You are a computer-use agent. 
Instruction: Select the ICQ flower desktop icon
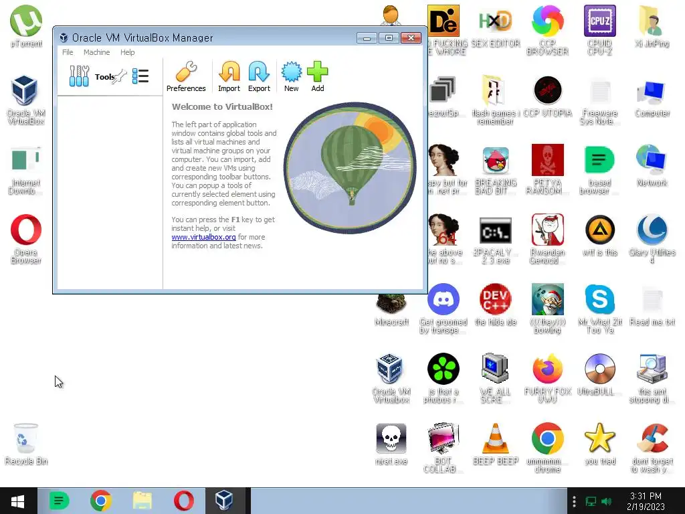pos(443,378)
